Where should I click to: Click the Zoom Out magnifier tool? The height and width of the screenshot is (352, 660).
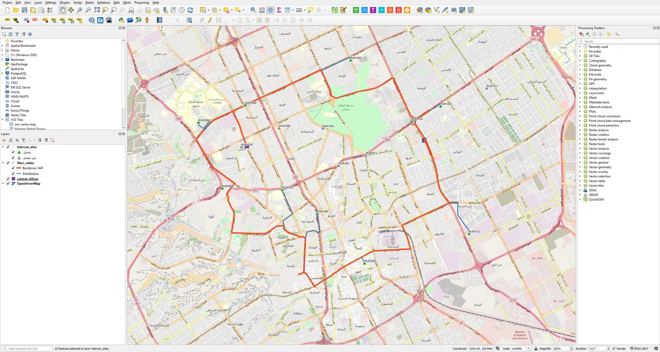tap(88, 10)
